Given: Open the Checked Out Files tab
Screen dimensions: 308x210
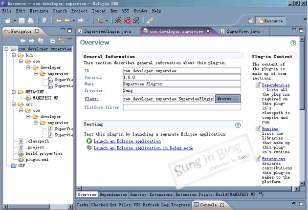Looking at the screenshot, I should pos(111,205).
